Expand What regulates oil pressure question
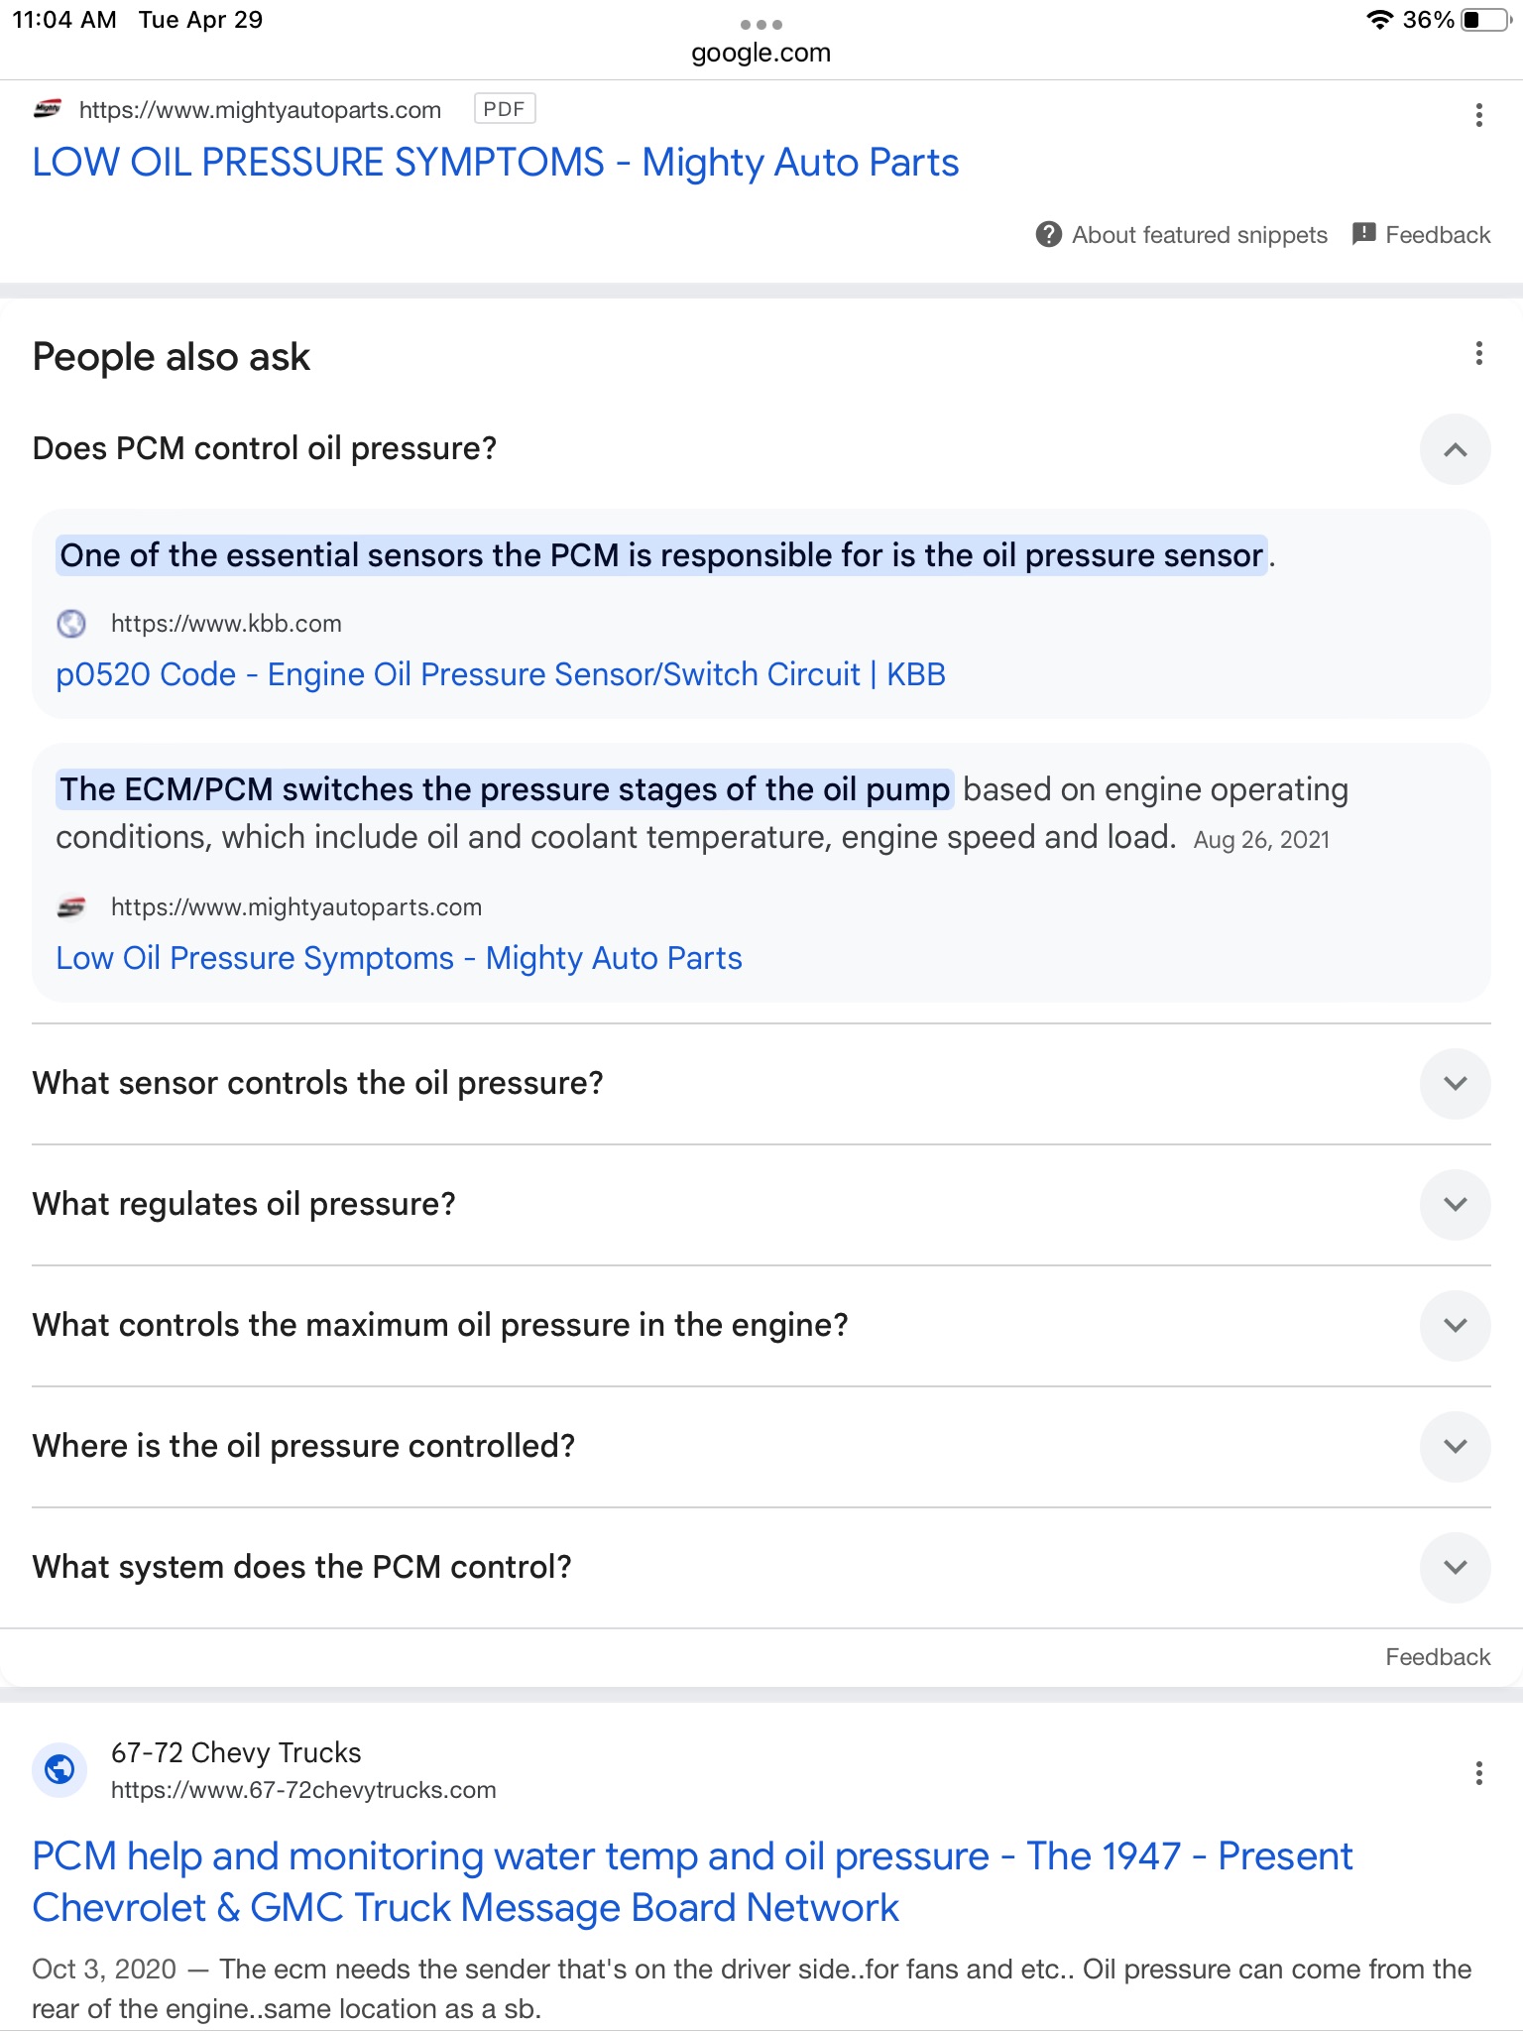The height and width of the screenshot is (2031, 1523). coord(1455,1204)
